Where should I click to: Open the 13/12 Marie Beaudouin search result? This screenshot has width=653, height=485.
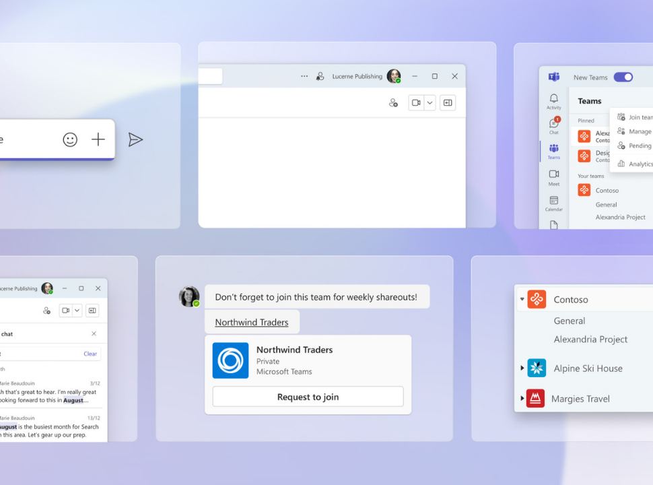coord(50,426)
